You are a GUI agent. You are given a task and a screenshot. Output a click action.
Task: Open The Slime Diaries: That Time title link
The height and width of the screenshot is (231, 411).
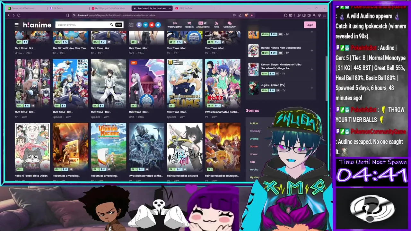click(x=70, y=48)
